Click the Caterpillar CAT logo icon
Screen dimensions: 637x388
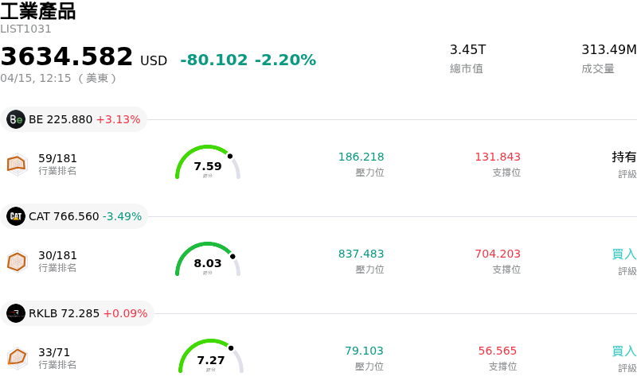[16, 216]
